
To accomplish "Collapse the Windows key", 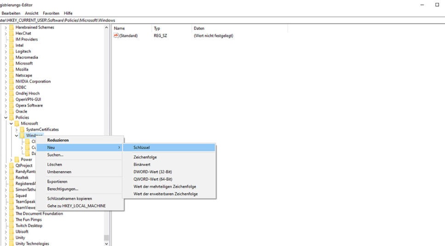I will click(x=17, y=136).
